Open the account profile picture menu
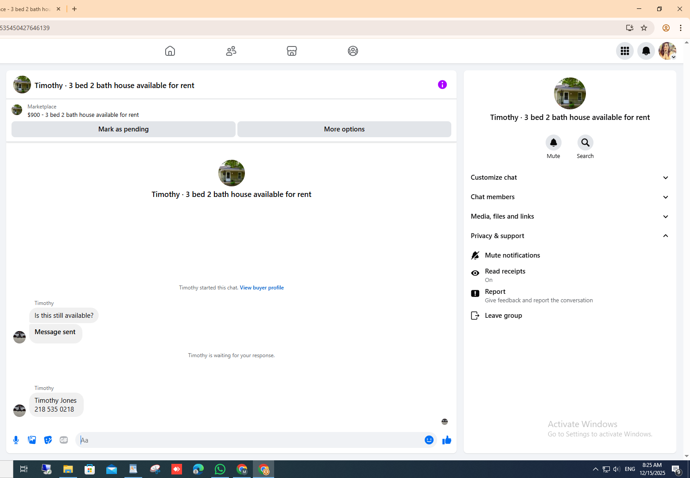The width and height of the screenshot is (690, 478). pyautogui.click(x=667, y=51)
